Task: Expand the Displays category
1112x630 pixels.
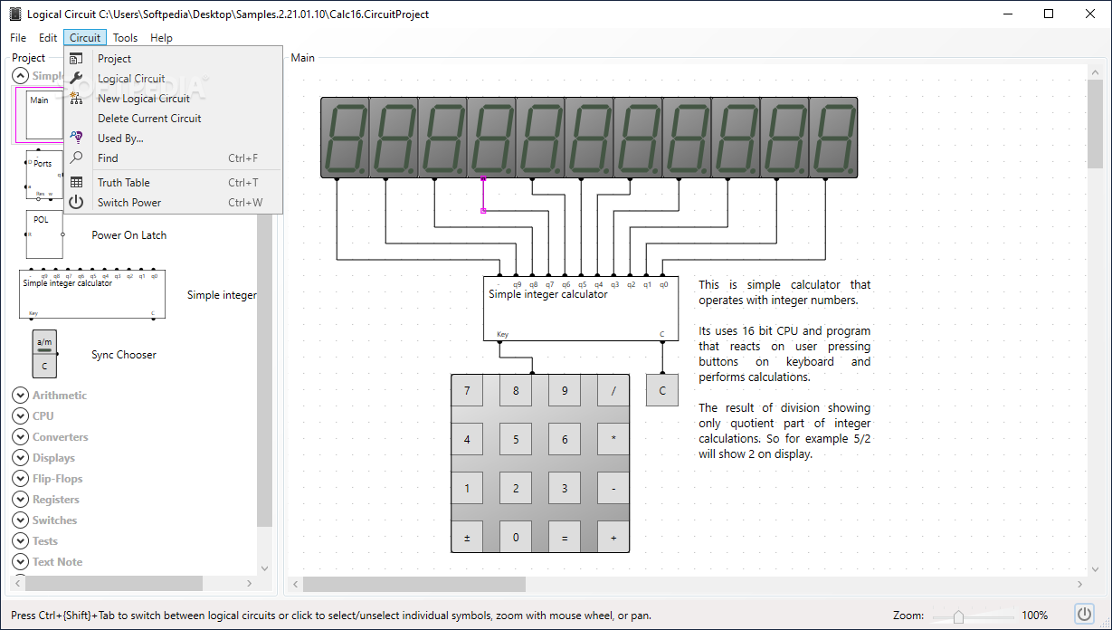Action: click(20, 457)
